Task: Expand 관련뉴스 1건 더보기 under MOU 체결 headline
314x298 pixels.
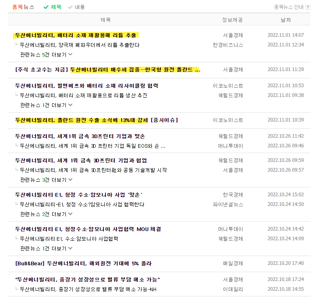Action: pyautogui.click(x=46, y=248)
